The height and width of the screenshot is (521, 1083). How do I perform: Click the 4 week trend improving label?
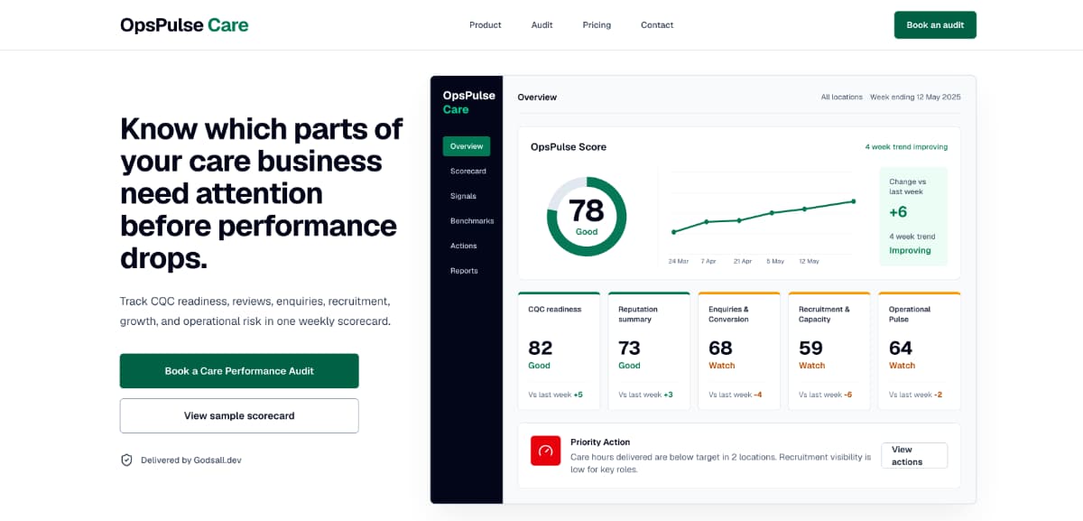(x=906, y=146)
